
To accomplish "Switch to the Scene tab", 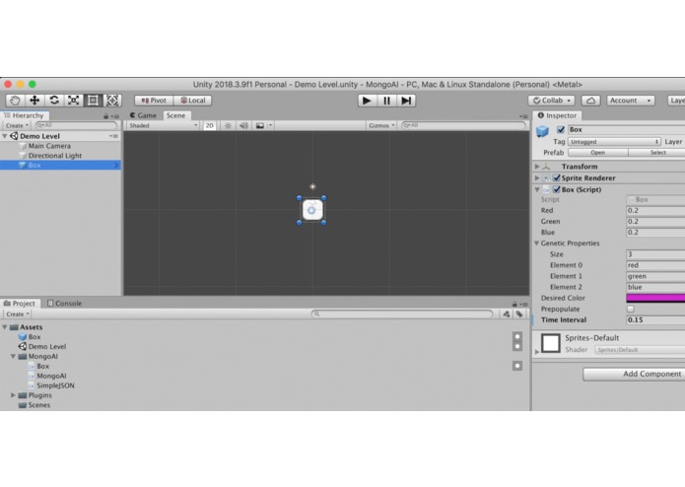I will click(175, 115).
